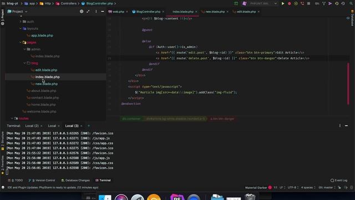The width and height of the screenshot is (355, 200).
Task: Open the TODO tool window
Action: pyautogui.click(x=16, y=180)
